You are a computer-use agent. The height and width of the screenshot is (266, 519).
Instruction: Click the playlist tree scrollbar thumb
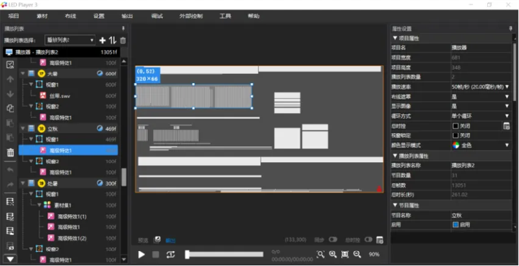124,177
